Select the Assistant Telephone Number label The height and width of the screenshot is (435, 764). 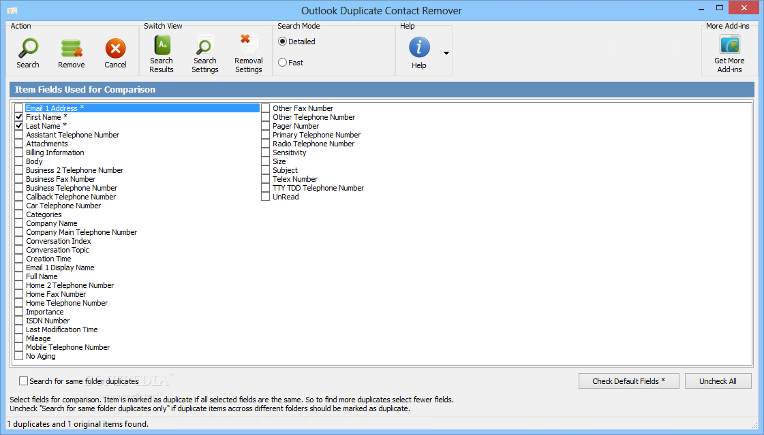tap(73, 135)
